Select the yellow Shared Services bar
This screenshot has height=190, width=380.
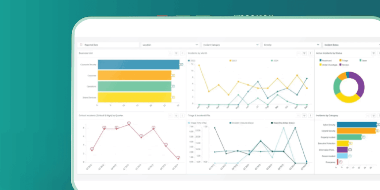135,97
